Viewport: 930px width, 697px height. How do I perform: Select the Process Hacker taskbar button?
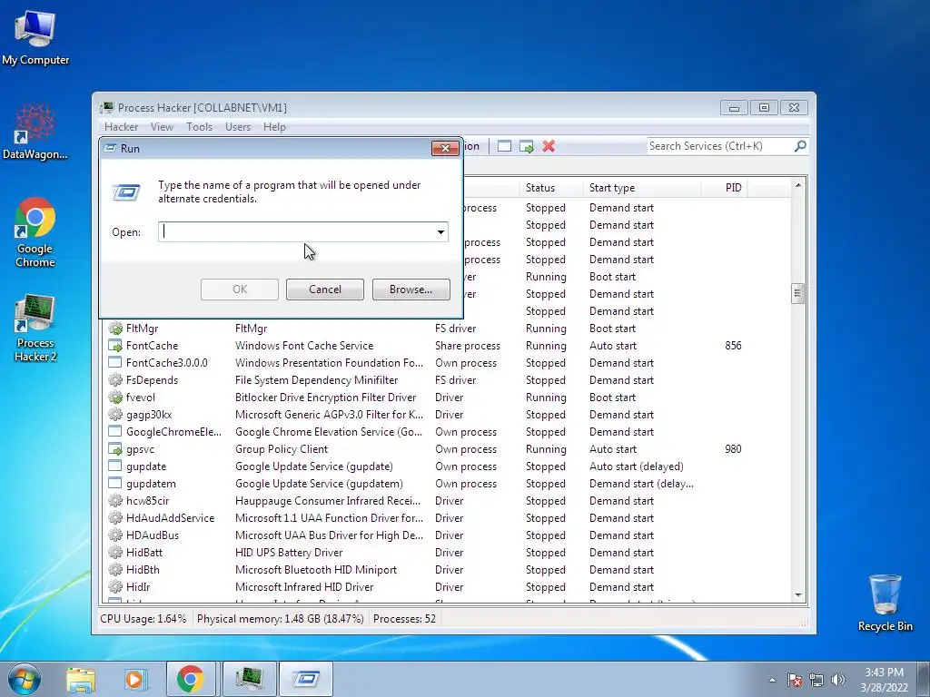coord(249,679)
